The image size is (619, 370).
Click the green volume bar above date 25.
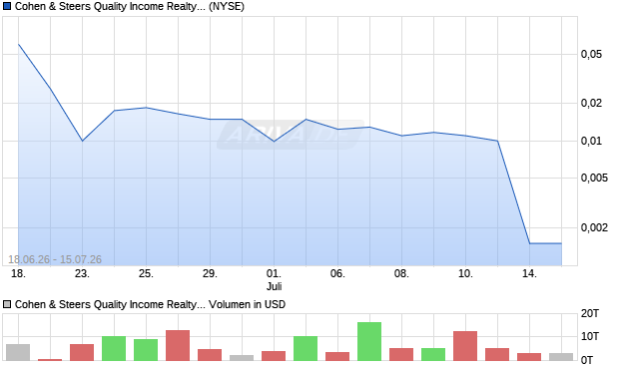click(146, 350)
